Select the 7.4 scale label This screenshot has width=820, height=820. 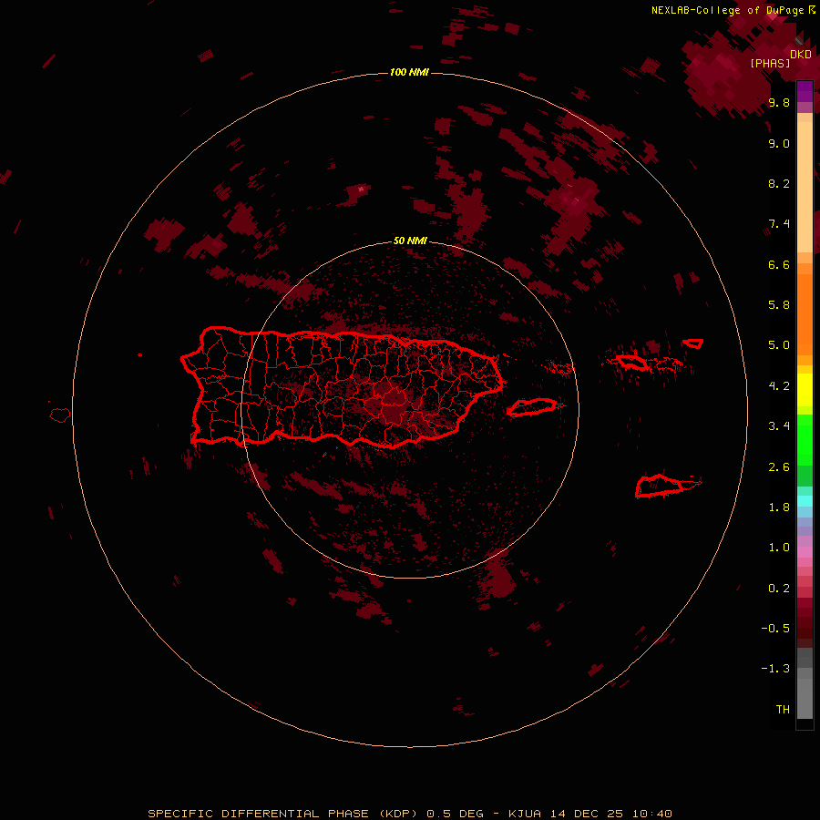pos(779,224)
